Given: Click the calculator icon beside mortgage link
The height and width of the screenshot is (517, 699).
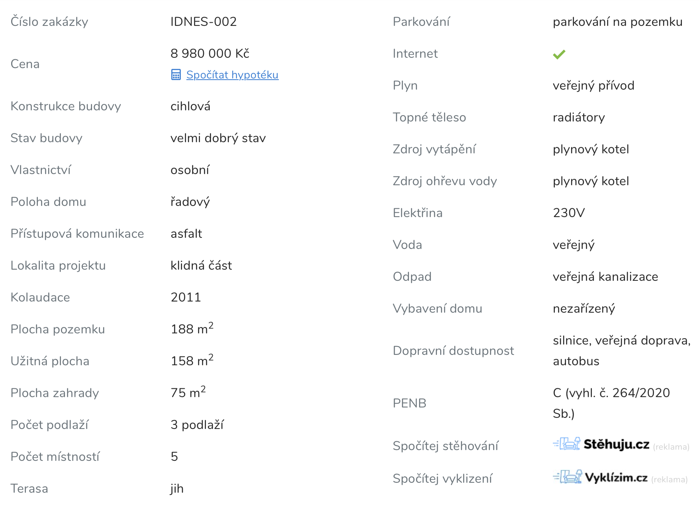Looking at the screenshot, I should click(x=176, y=75).
